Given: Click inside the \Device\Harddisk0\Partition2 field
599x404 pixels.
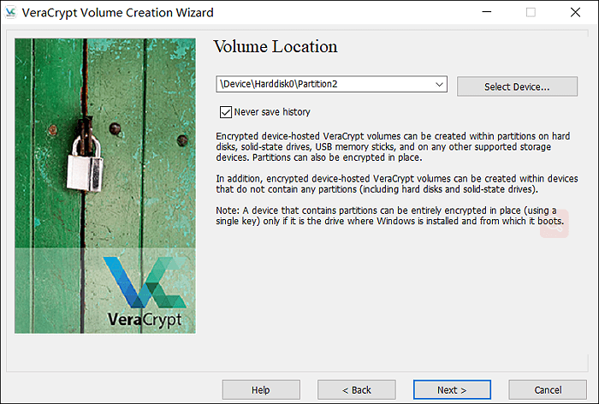Looking at the screenshot, I should coord(325,85).
